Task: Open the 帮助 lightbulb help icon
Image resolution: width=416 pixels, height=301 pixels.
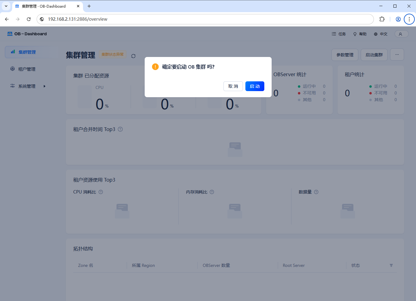Action: tap(355, 34)
